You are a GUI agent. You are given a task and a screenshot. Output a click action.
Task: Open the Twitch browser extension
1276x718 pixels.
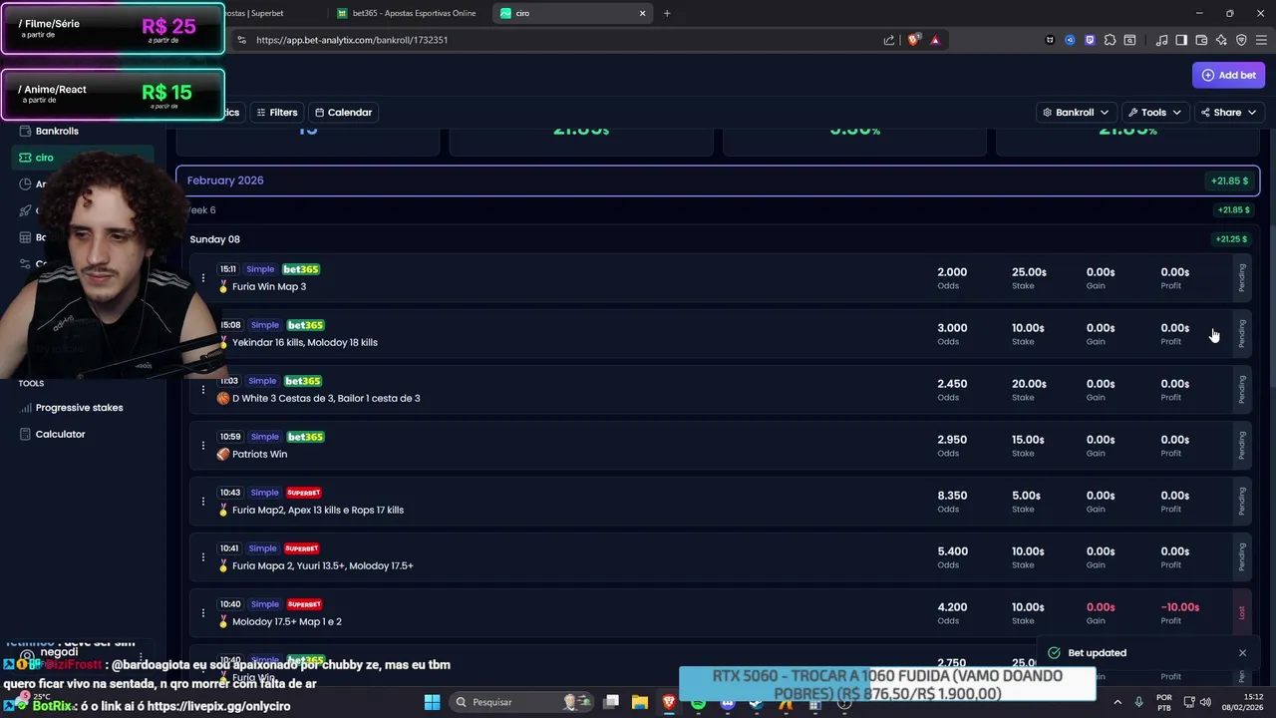pos(1090,40)
